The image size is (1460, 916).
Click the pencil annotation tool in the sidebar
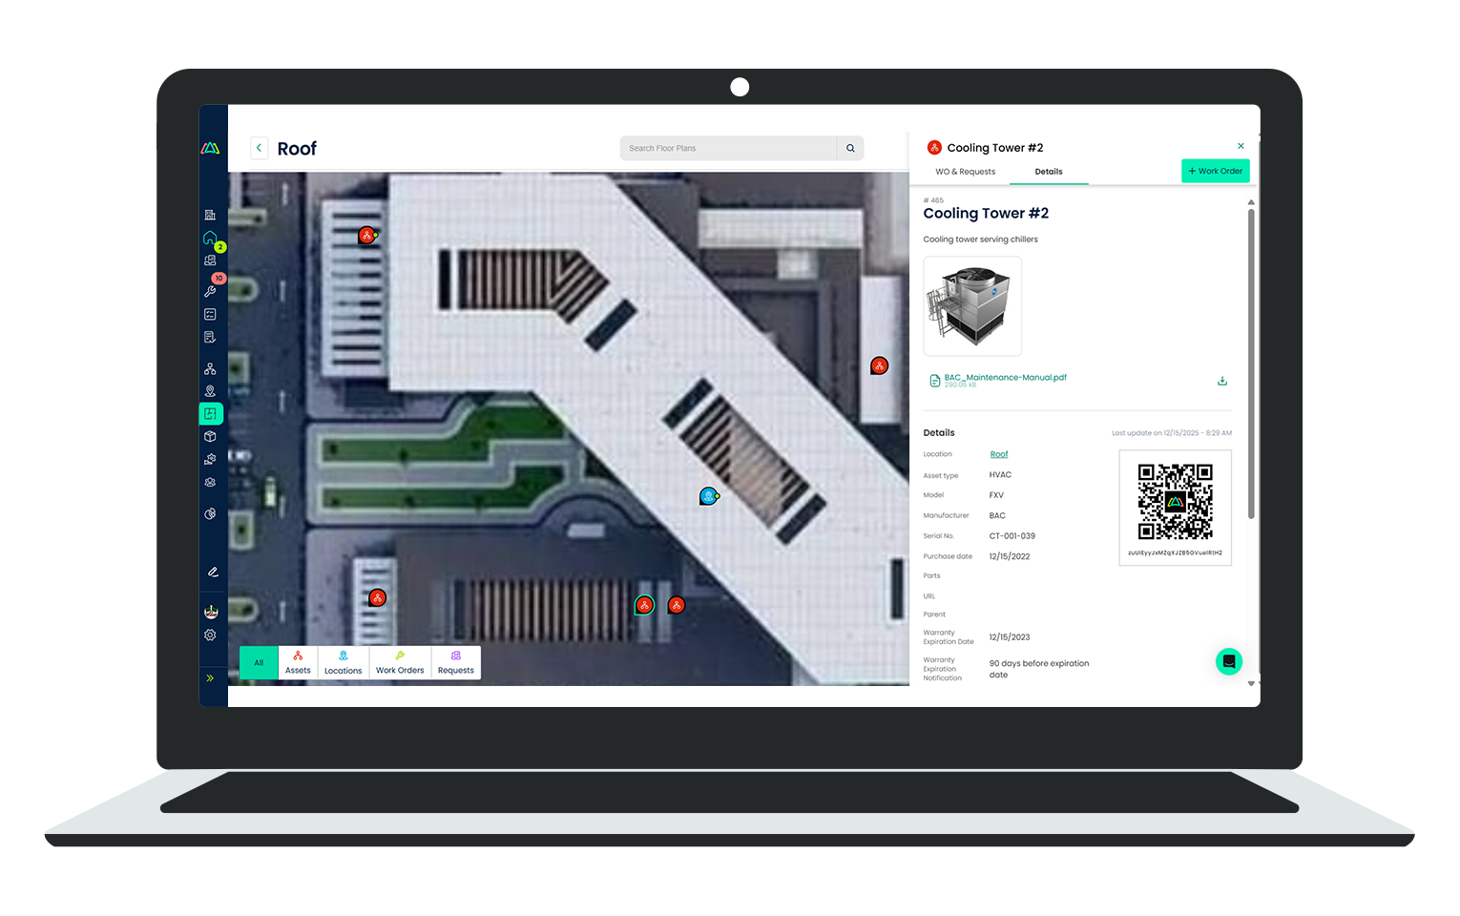[211, 572]
